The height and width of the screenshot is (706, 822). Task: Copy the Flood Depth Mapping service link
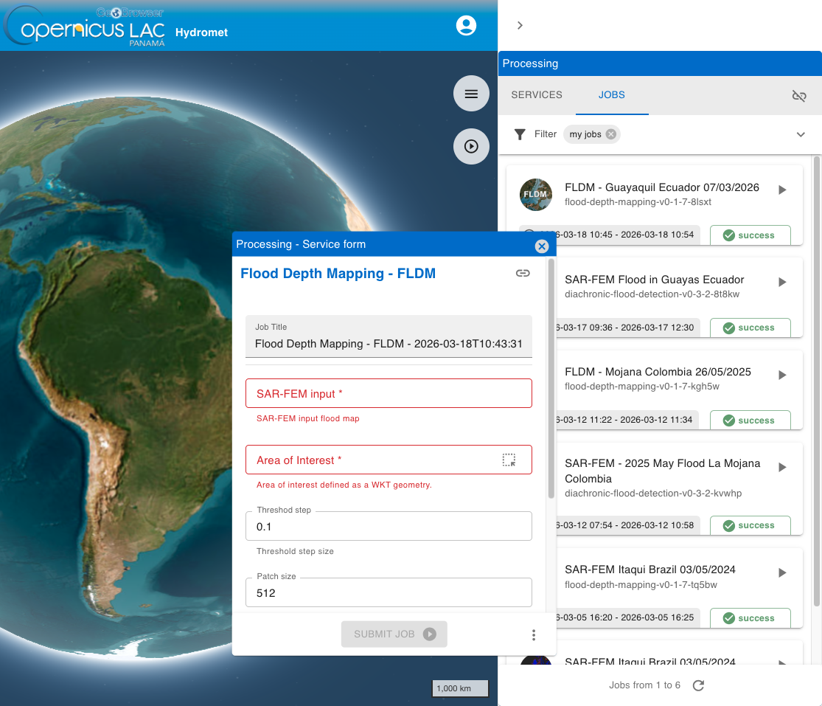(523, 274)
